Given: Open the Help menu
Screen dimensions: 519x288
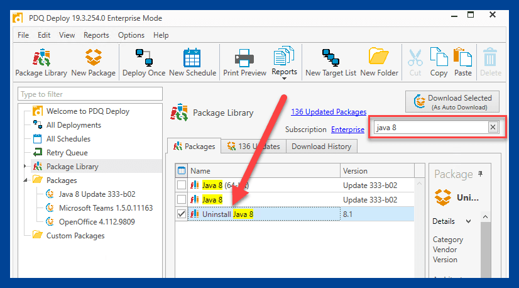Looking at the screenshot, I should pos(161,35).
